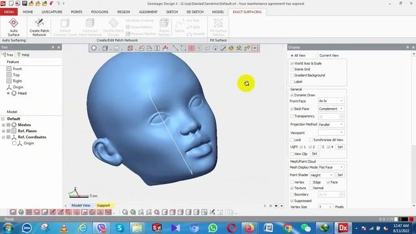The width and height of the screenshot is (416, 234).
Task: Click the Auto Surface tool icon
Action: click(14, 23)
